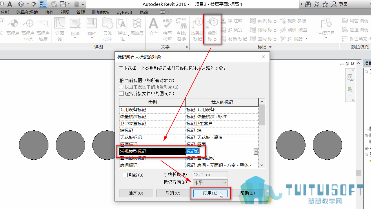Expand the Component (构件) dropdown
Viewport: 371px width, 209px height.
click(92, 39)
